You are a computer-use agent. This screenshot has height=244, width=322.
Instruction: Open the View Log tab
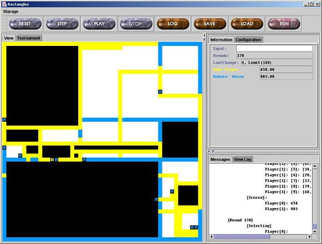pos(243,159)
